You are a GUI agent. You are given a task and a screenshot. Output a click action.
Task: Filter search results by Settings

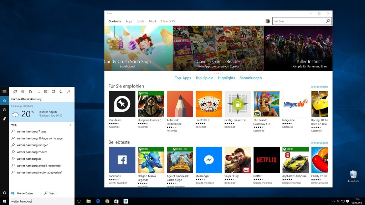click(23, 91)
